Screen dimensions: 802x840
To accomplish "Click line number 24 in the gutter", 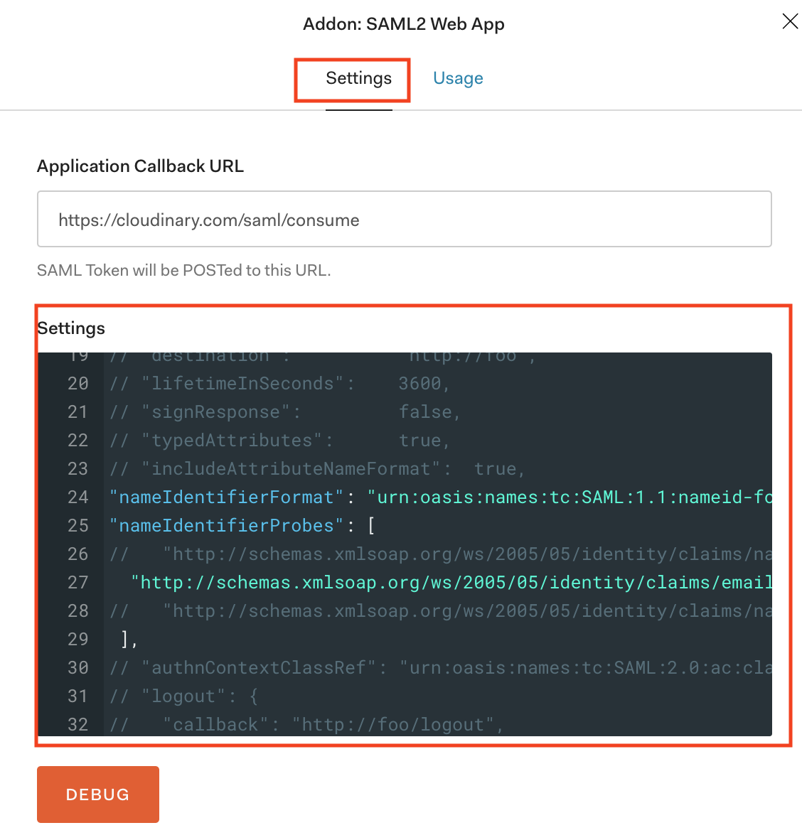I will click(77, 497).
